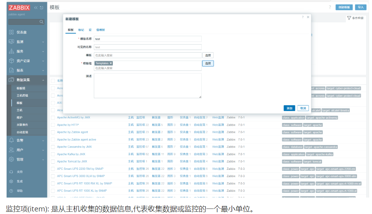Click the 用户 users icon
Image resolution: width=372 pixels, height=214 pixels.
click(x=11, y=150)
